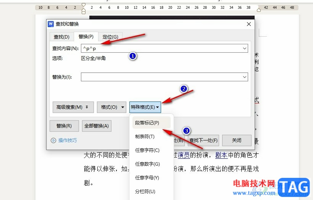Choose 任意字符(C) from the menu

coord(151,150)
